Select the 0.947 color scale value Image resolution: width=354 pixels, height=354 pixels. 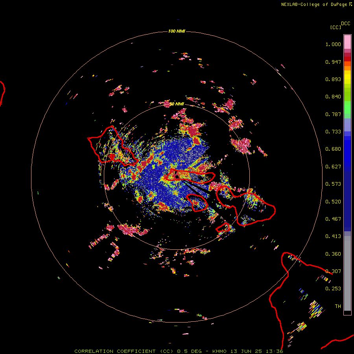333,62
